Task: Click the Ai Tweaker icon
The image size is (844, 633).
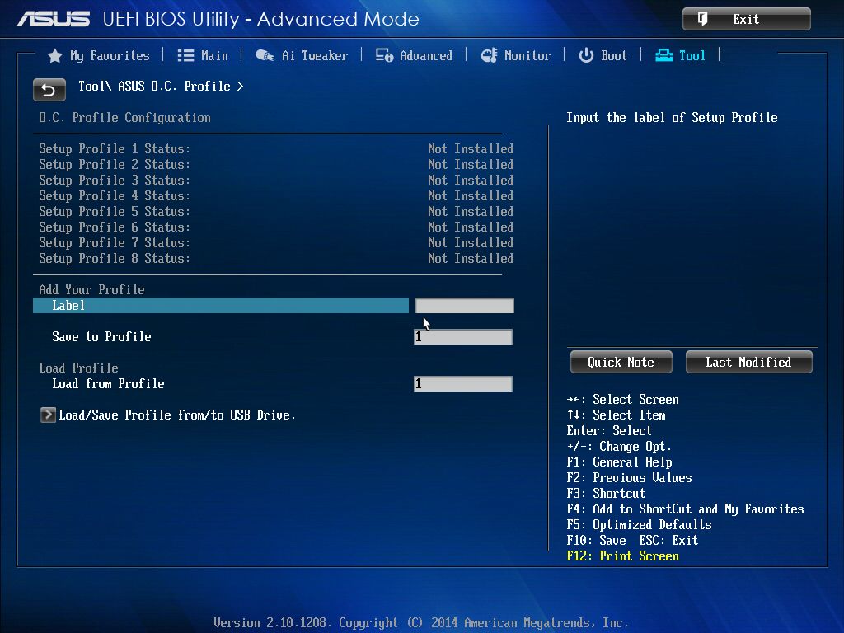Action: 265,55
